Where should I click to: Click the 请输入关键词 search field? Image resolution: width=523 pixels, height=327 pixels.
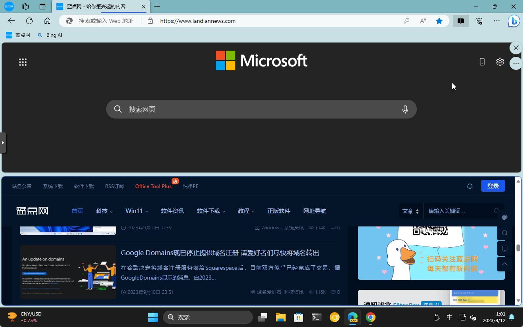pos(458,211)
